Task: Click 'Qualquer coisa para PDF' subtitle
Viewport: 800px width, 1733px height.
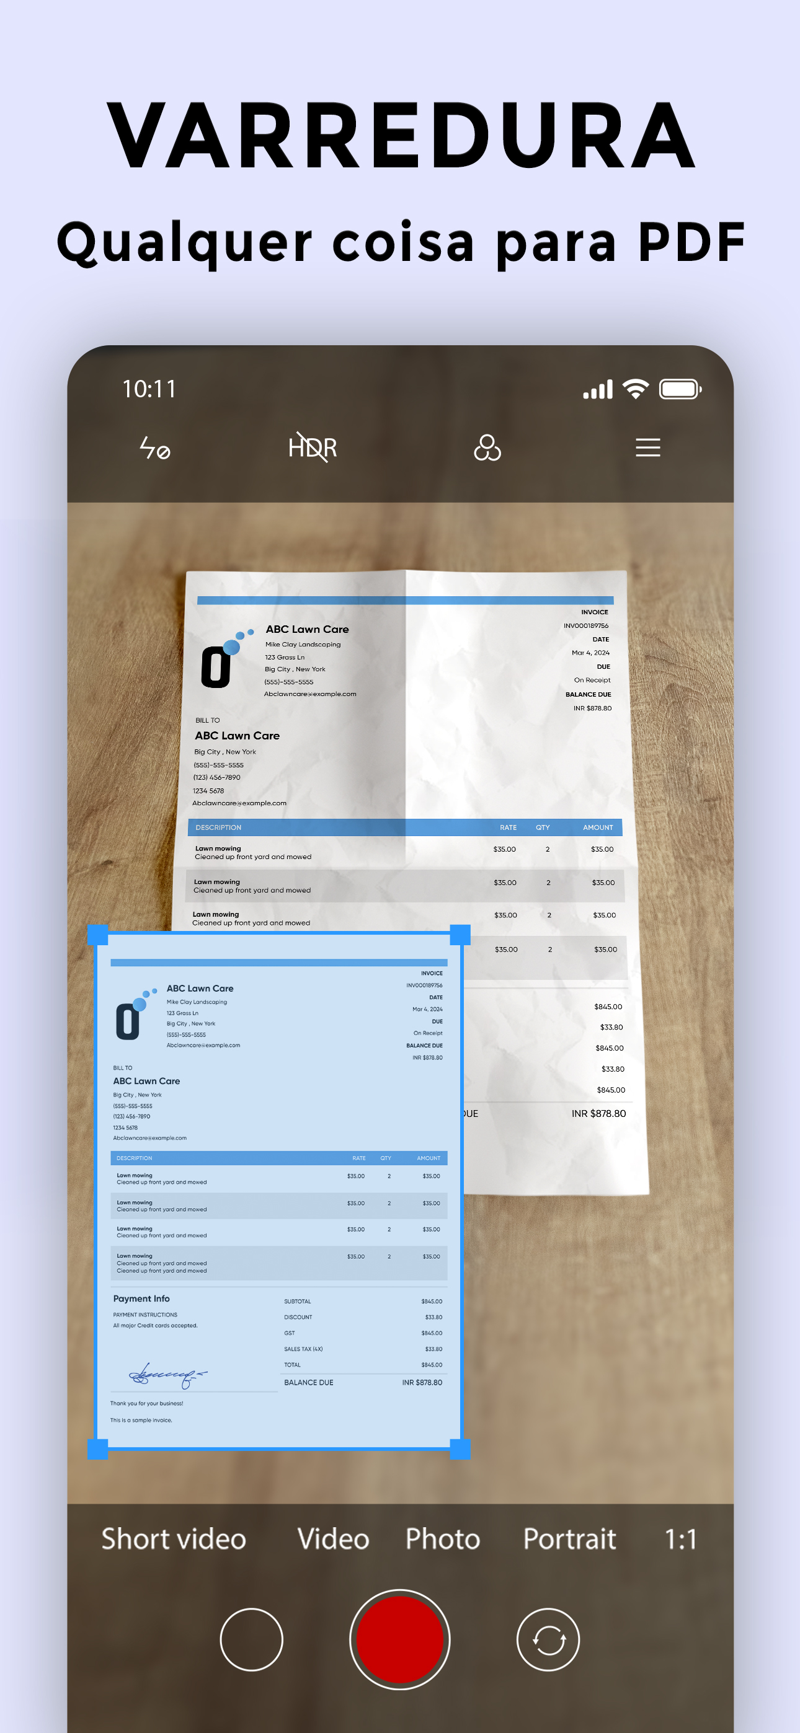Action: coord(401,244)
